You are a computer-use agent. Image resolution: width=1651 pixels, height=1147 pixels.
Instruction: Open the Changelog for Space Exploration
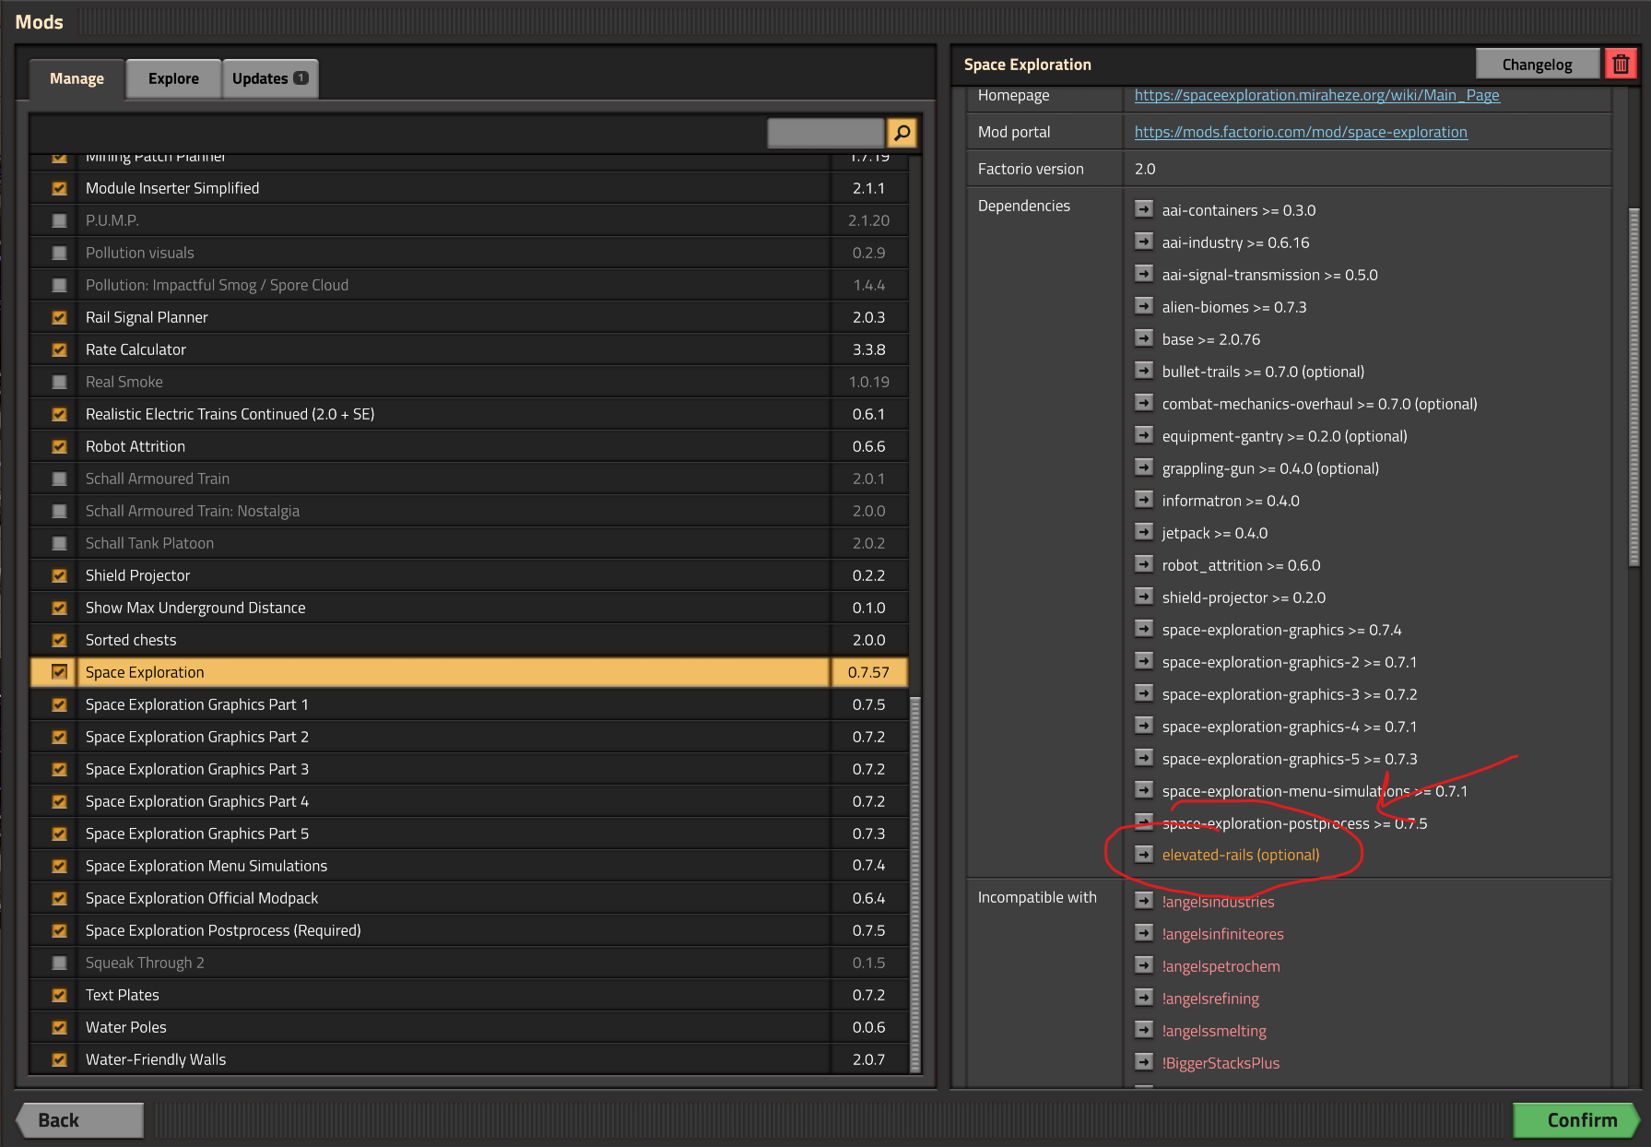point(1537,65)
